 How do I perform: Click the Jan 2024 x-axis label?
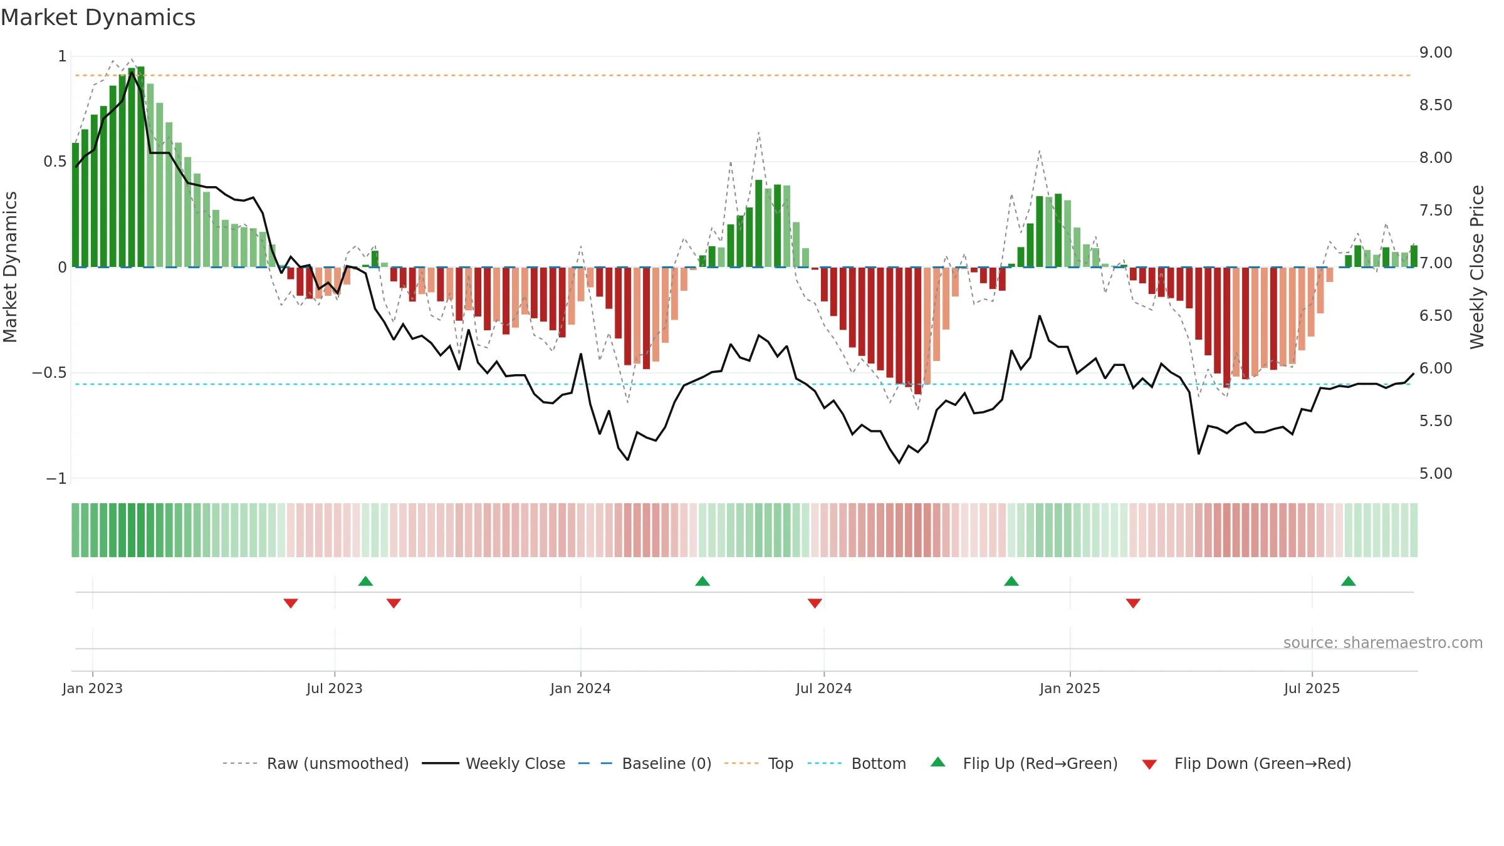(x=581, y=688)
